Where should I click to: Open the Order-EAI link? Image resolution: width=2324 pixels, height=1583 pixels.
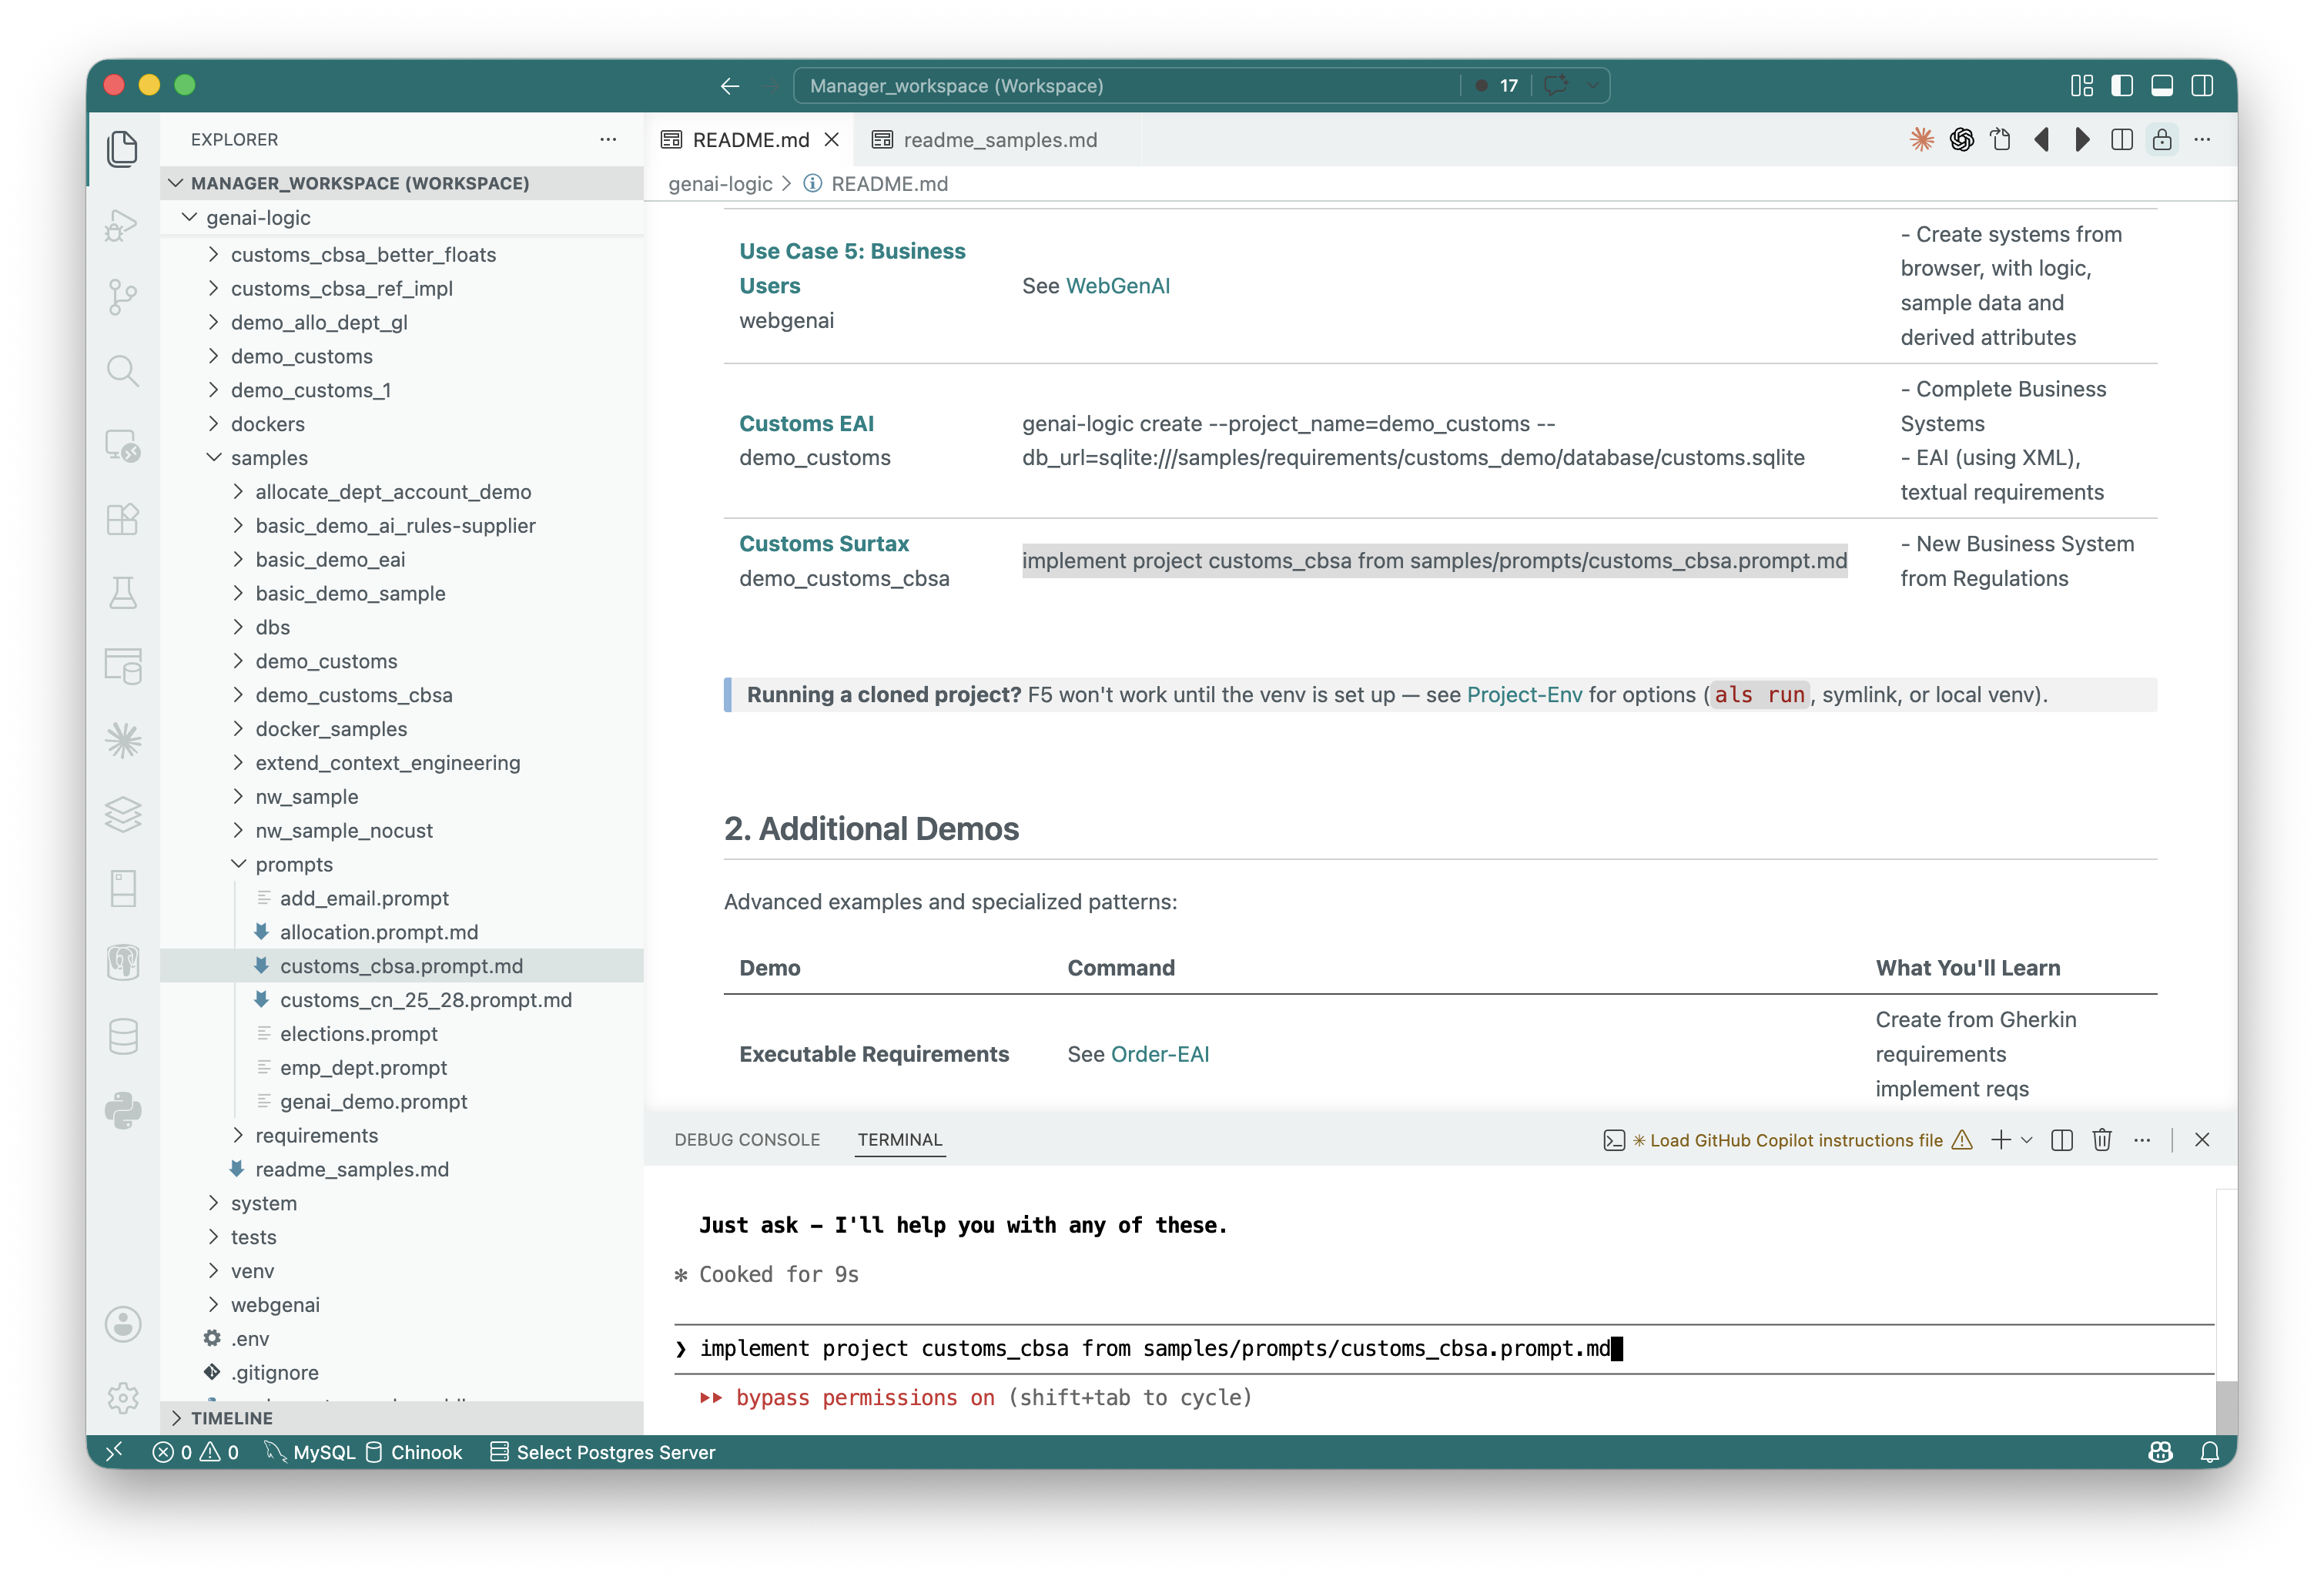coord(1160,1054)
